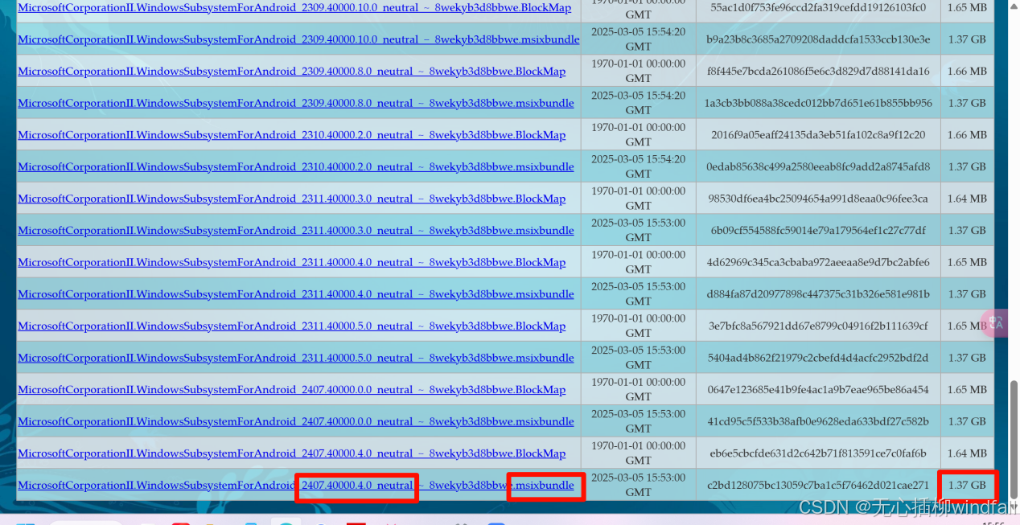Click the 15:53:00 date in 2407.40000.0.0 msixbundle row
1020x525 pixels.
click(x=639, y=421)
